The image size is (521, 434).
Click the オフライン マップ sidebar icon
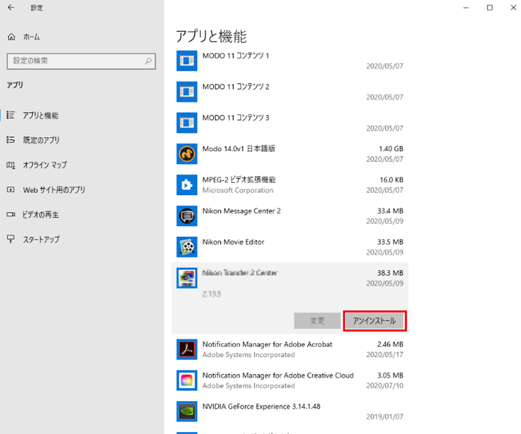[10, 165]
